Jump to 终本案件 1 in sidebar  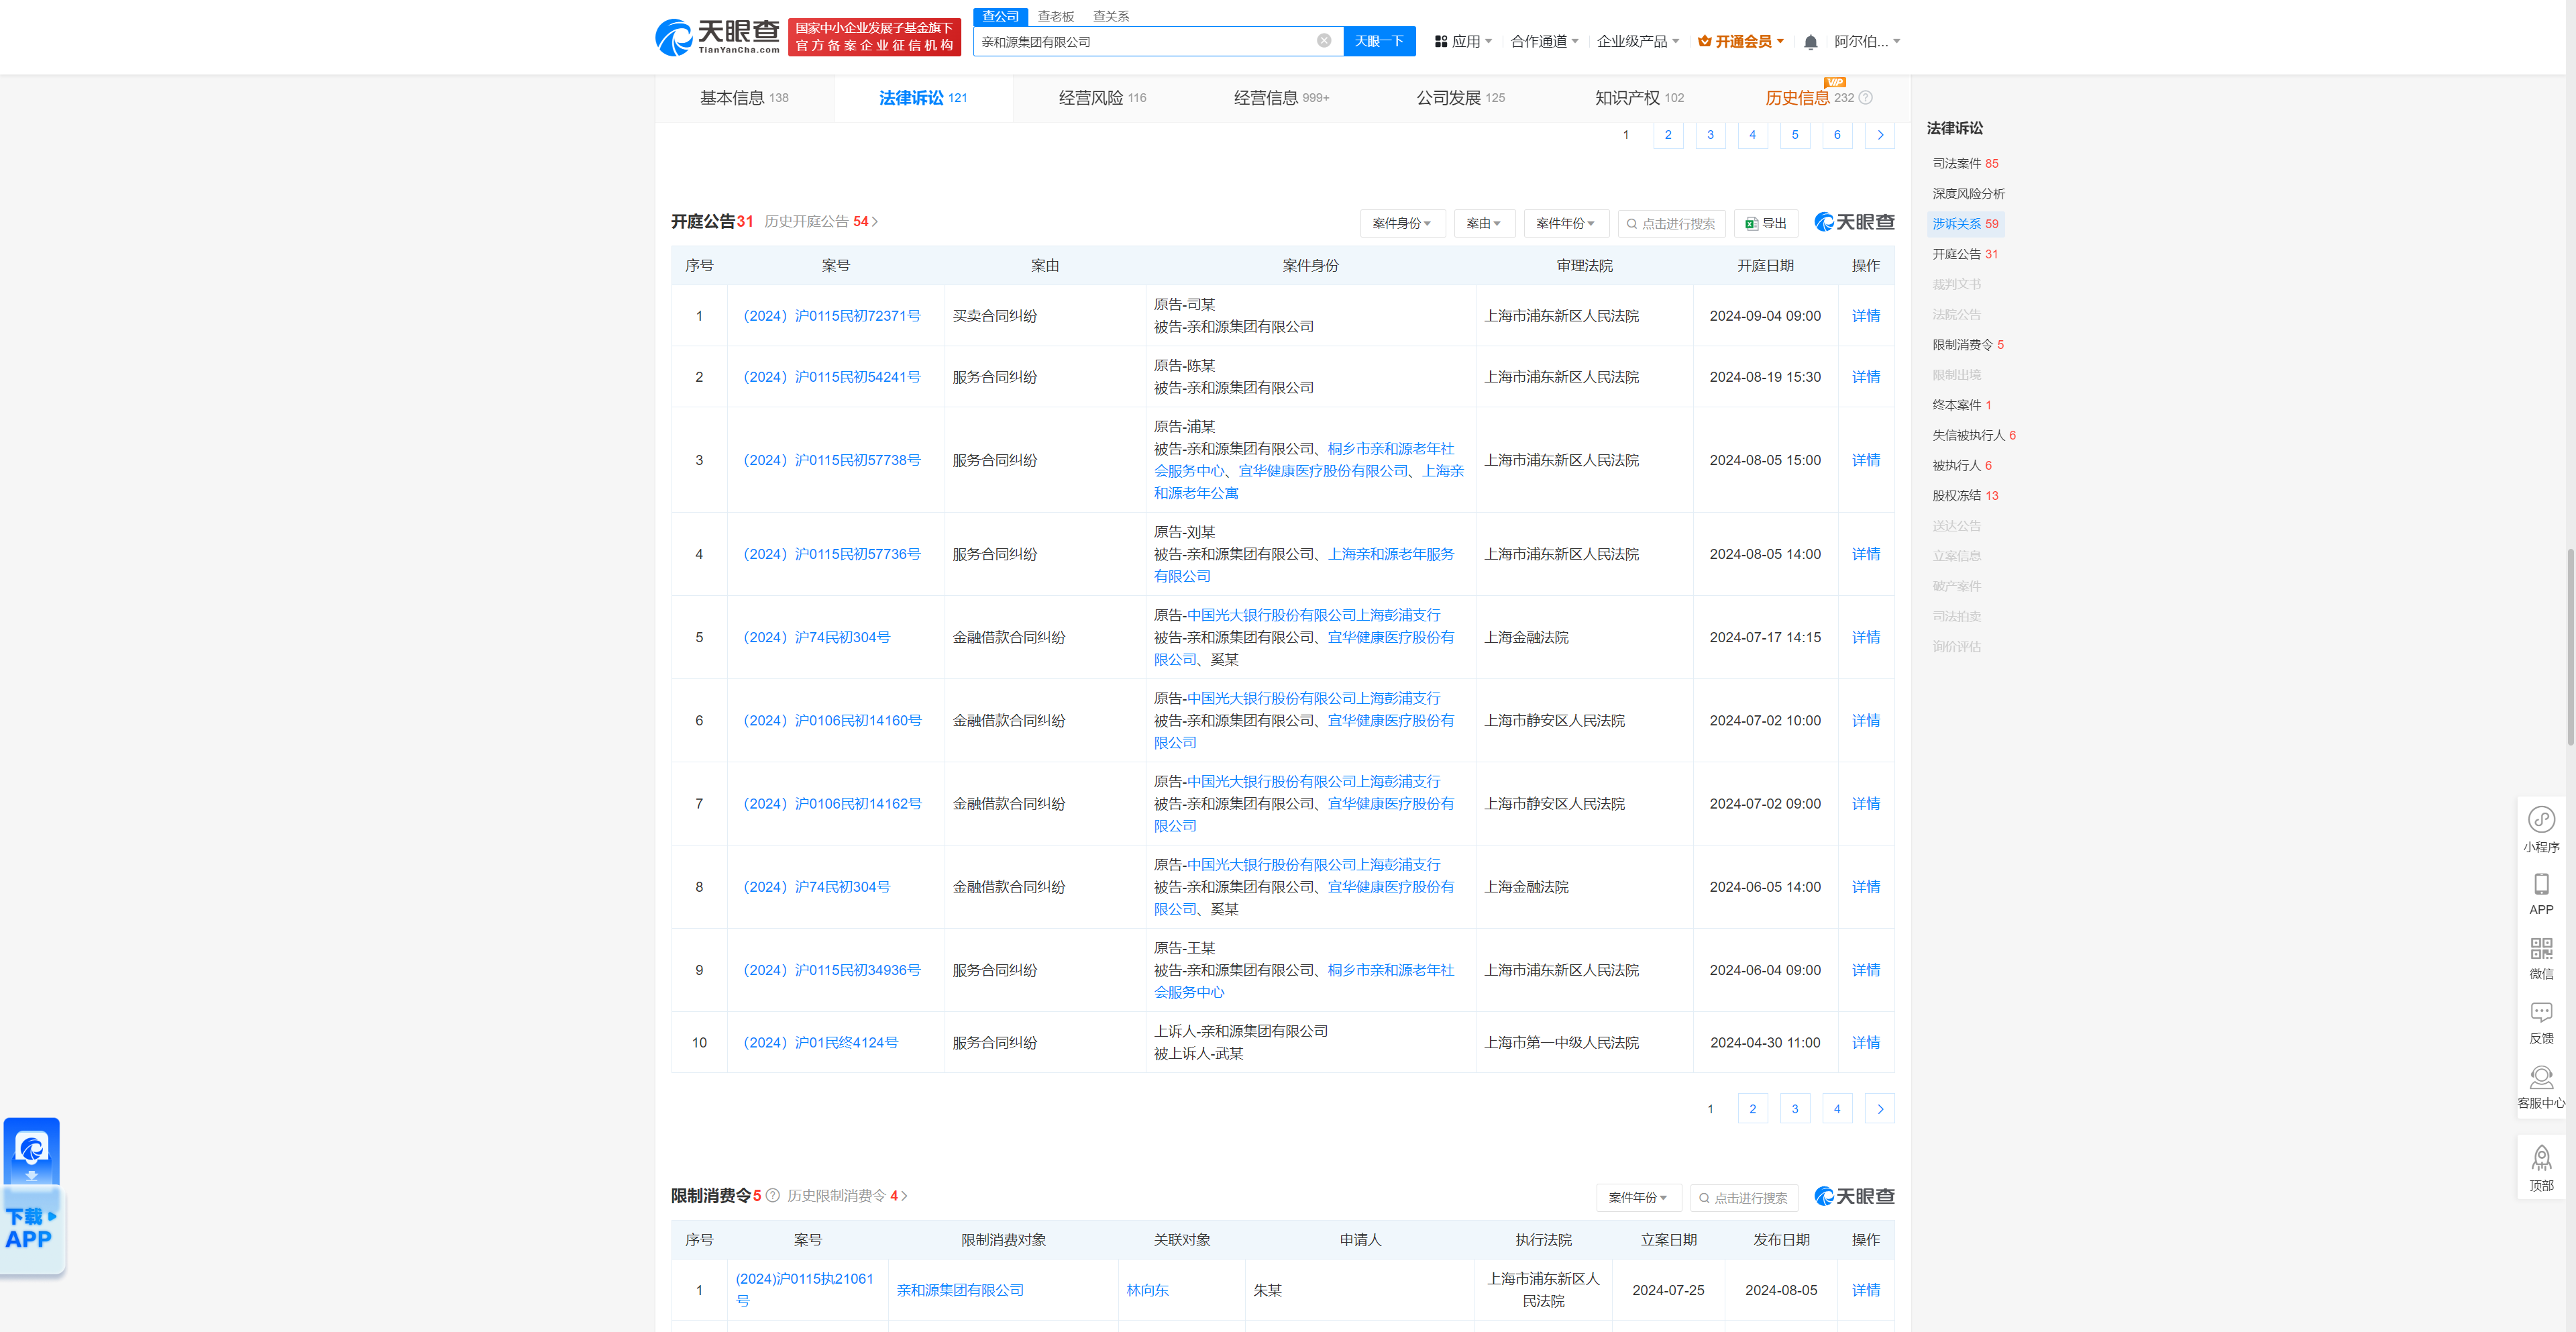(1961, 405)
